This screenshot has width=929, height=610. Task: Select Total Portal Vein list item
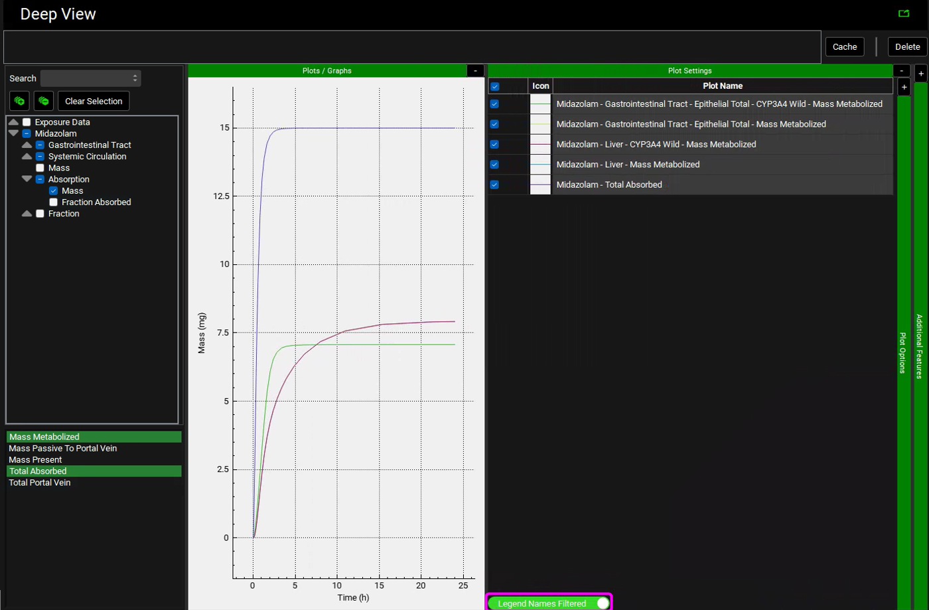tap(40, 483)
